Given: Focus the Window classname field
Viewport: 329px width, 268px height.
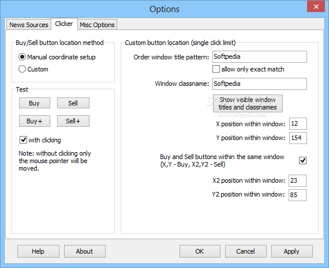Looking at the screenshot, I should point(260,84).
